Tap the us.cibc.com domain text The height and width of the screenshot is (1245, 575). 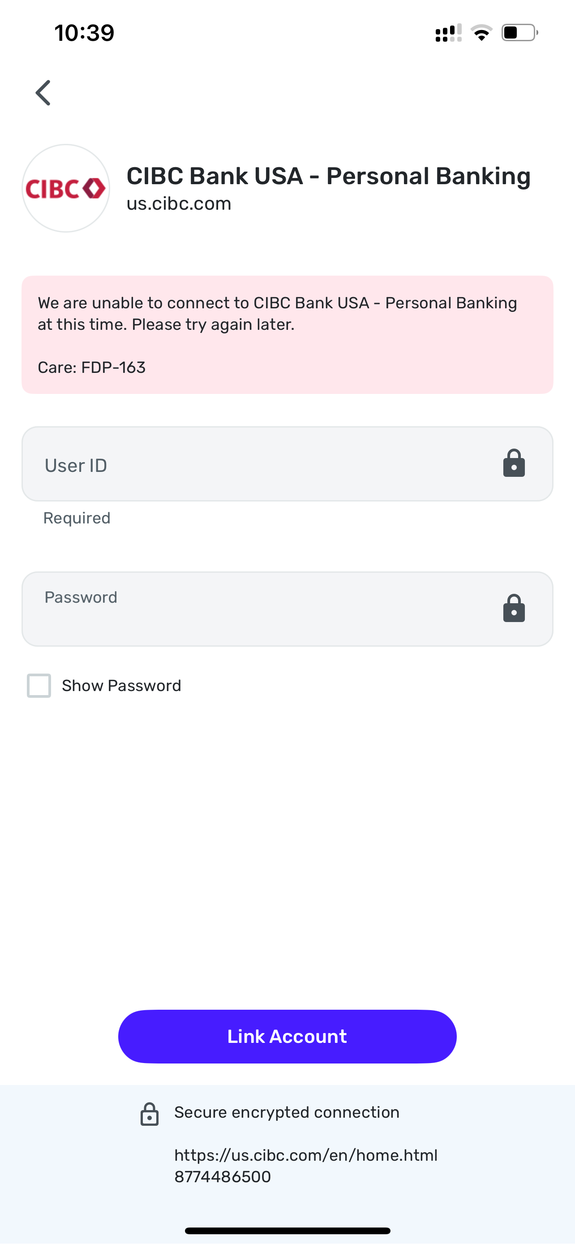tap(179, 203)
